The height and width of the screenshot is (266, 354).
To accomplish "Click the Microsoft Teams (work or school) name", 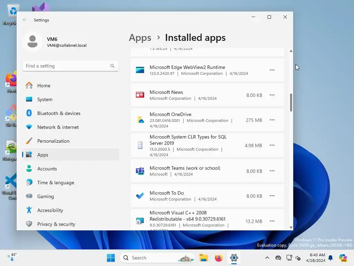I will coord(185,168).
